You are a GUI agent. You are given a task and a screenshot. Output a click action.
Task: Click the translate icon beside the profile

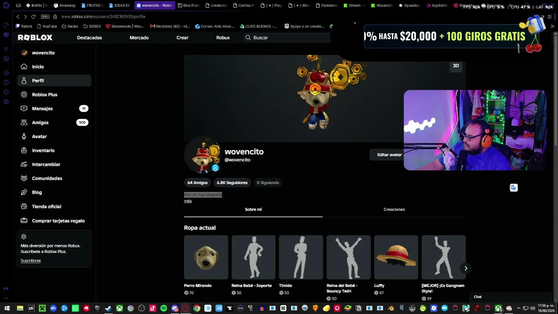[514, 188]
